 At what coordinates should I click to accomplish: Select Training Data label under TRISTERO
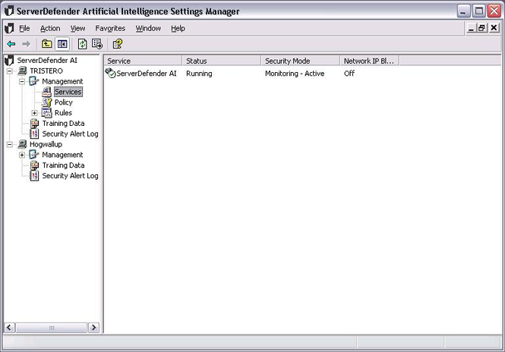pos(64,123)
